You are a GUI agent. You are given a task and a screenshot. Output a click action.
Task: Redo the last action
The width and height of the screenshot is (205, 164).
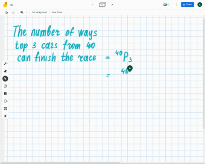[x=13, y=12]
